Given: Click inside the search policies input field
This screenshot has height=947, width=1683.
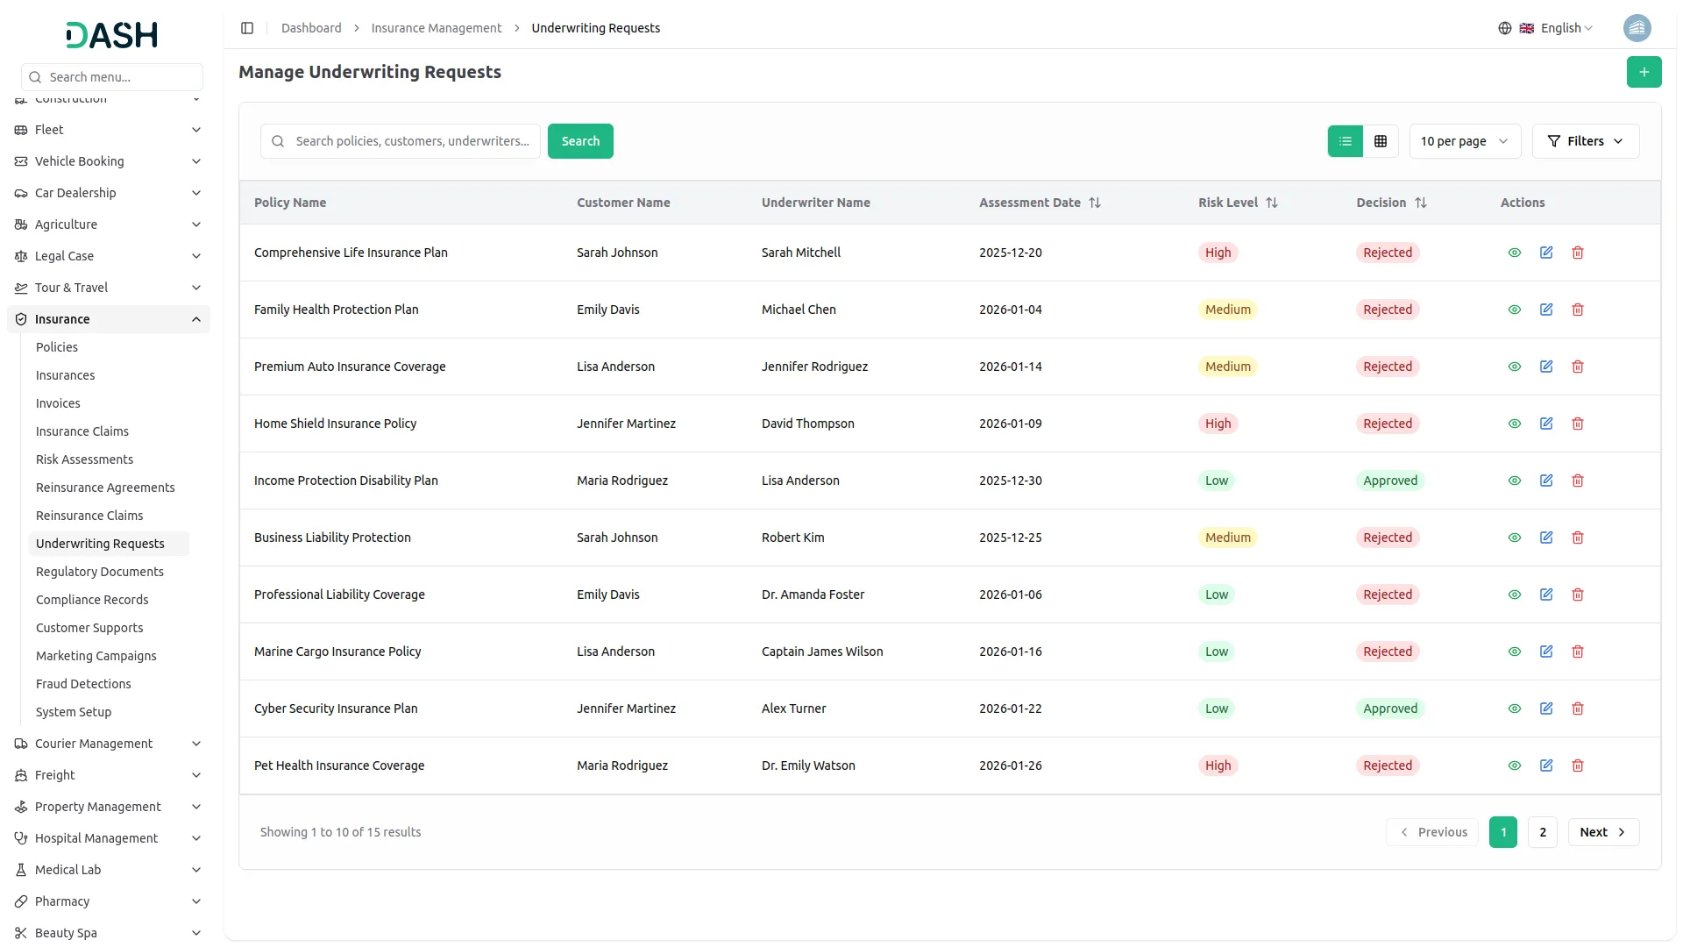Looking at the screenshot, I should 412,140.
